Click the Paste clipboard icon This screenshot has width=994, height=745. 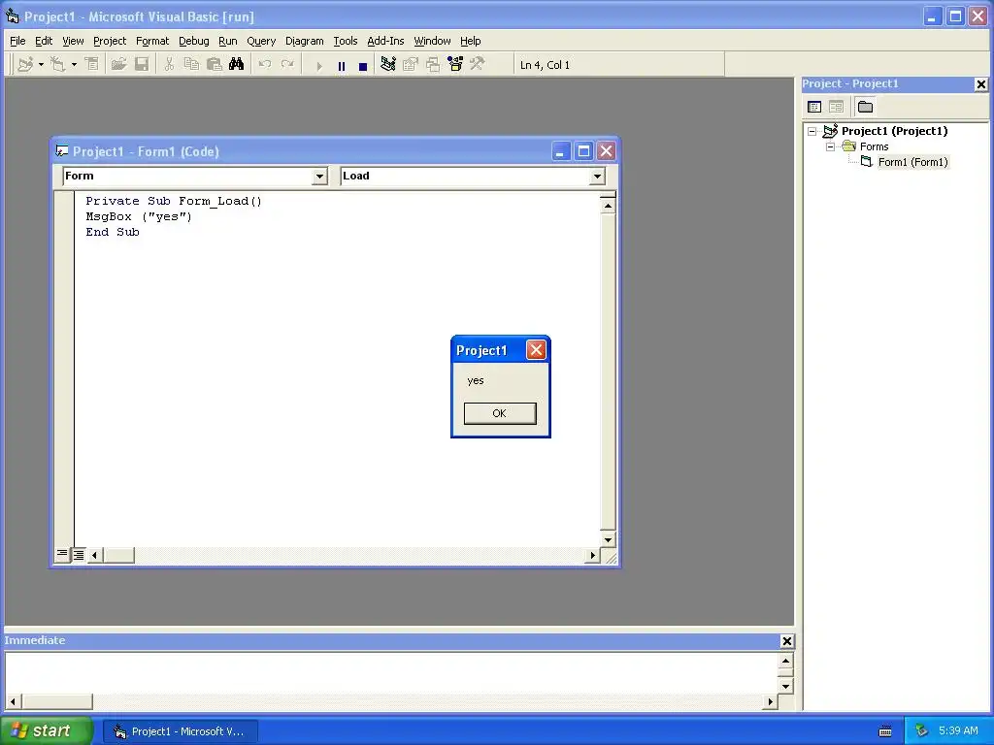(215, 65)
